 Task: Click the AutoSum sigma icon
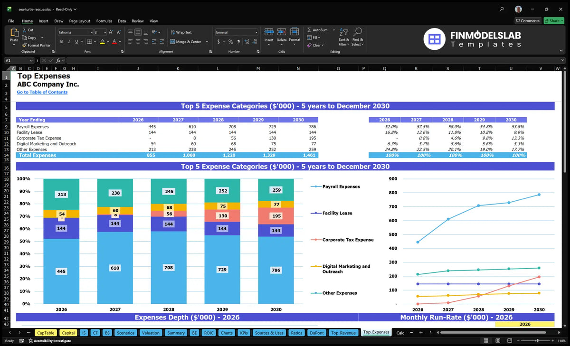pos(309,30)
